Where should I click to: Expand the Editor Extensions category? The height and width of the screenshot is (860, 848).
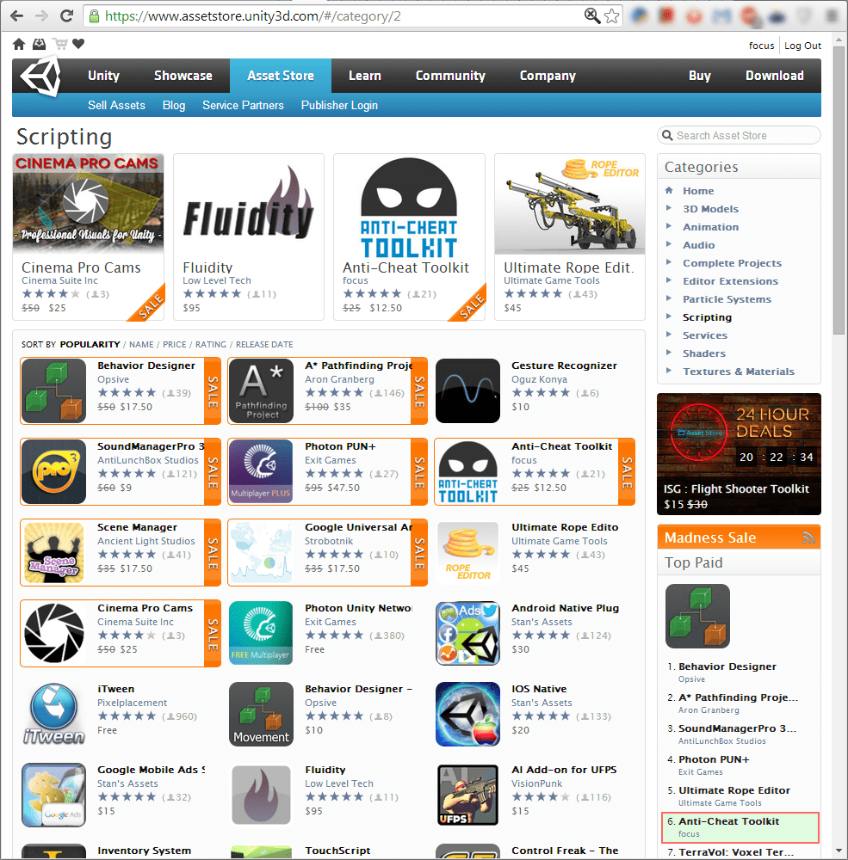pyautogui.click(x=730, y=281)
